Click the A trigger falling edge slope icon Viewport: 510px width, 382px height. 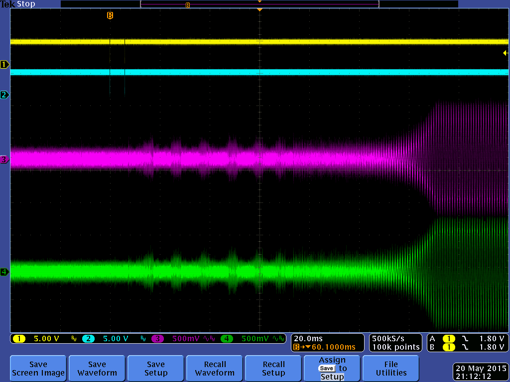465,339
